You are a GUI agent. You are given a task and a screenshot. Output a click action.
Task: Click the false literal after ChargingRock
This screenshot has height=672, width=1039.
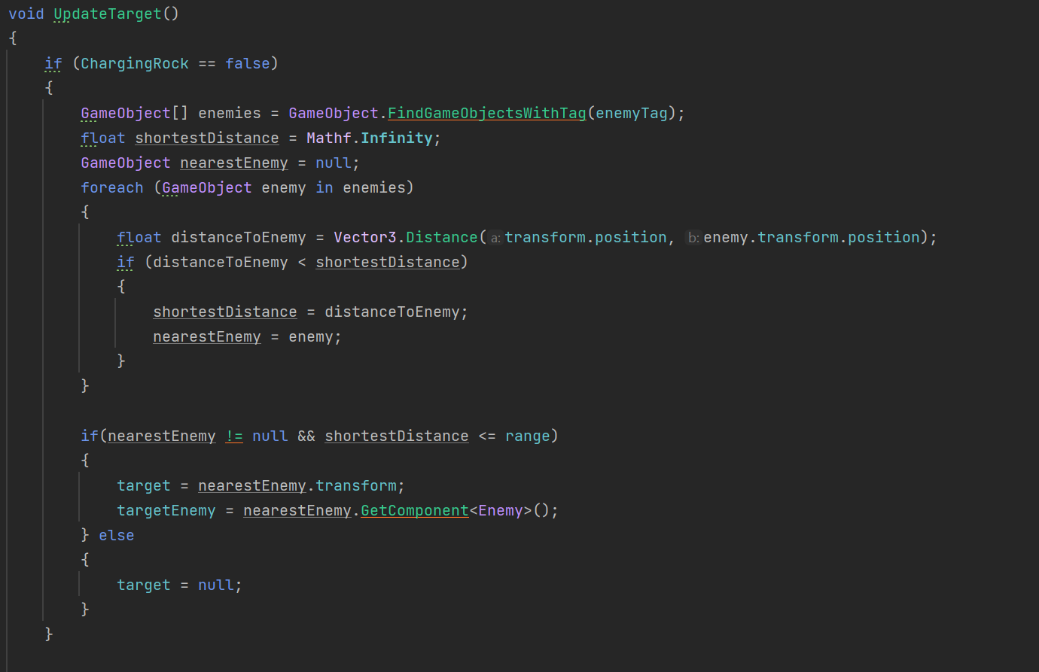click(x=248, y=63)
